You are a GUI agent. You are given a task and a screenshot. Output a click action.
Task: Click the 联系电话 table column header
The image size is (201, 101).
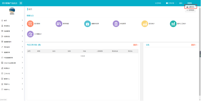tap(115, 51)
